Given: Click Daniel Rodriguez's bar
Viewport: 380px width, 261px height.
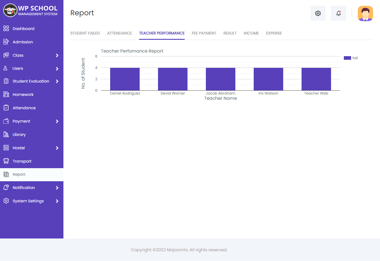Looking at the screenshot, I should pyautogui.click(x=125, y=79).
